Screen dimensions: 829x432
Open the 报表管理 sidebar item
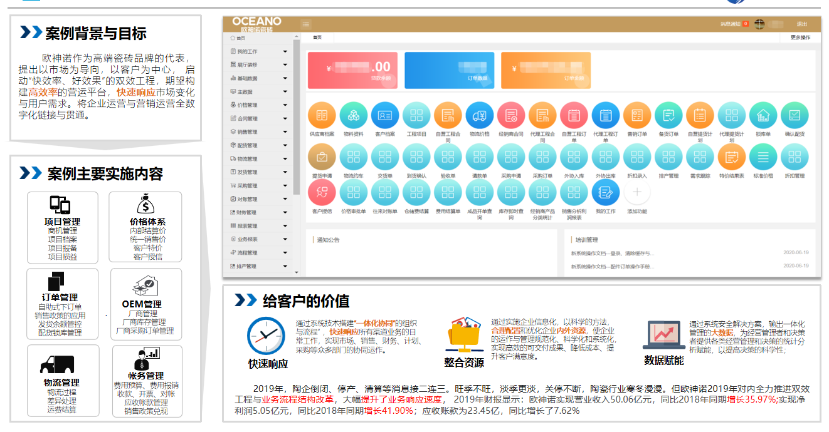point(258,226)
